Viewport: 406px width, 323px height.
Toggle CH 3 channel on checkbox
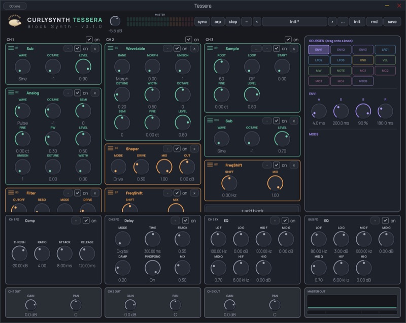point(288,40)
